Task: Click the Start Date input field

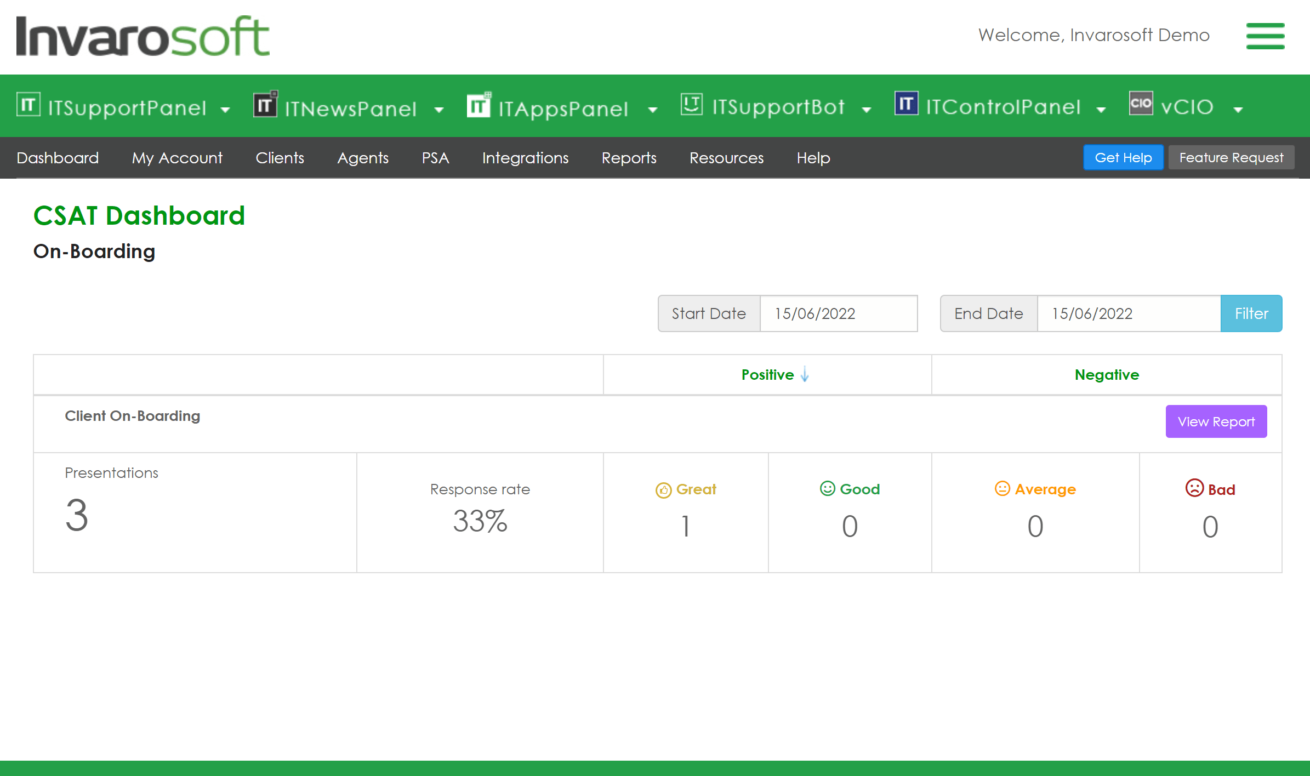Action: click(838, 313)
